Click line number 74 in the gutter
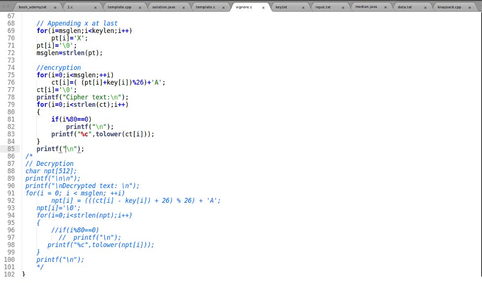Viewport: 482px width, 283px height. 11,67
